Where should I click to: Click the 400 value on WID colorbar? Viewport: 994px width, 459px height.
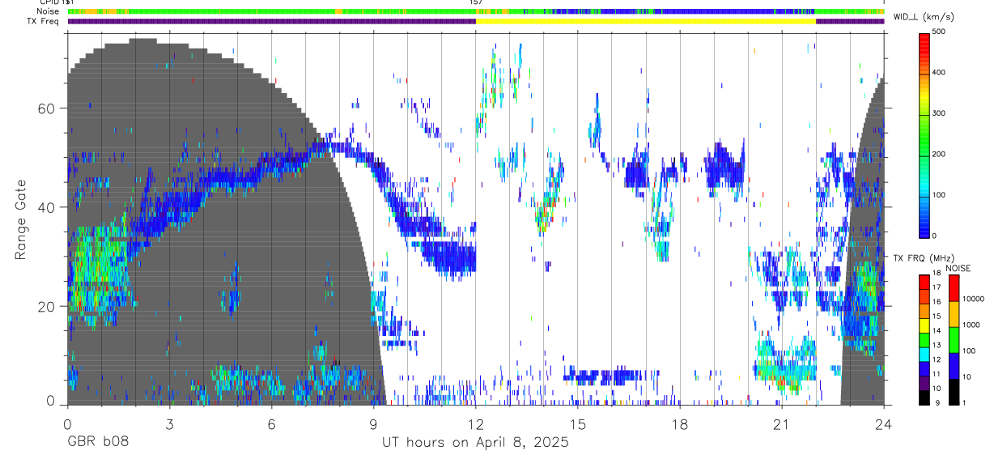tap(941, 72)
